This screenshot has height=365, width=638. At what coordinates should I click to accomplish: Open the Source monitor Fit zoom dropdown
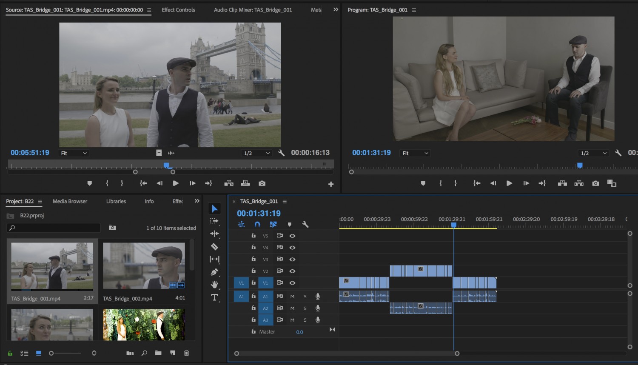(74, 153)
